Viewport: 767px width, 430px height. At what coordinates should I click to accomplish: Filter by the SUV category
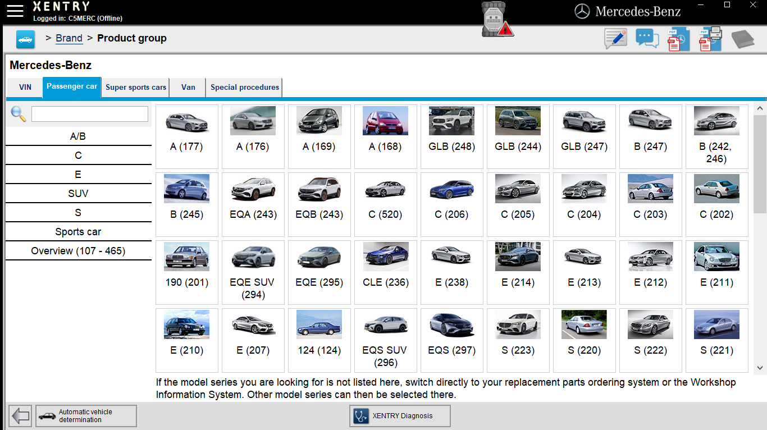(x=78, y=194)
